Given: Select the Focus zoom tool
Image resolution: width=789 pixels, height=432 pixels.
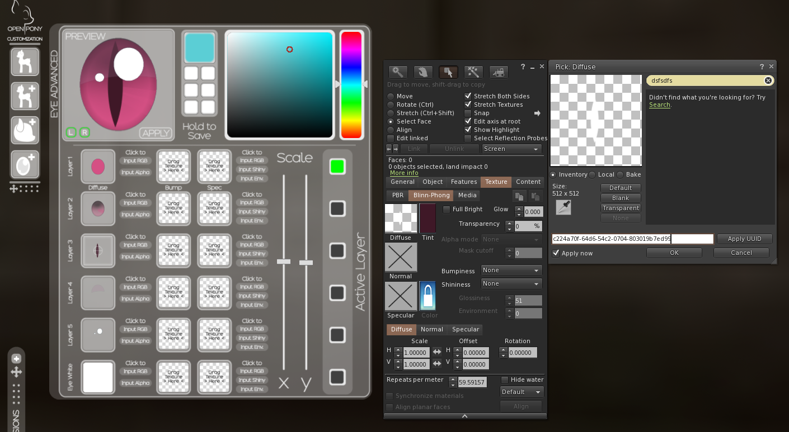Looking at the screenshot, I should (398, 72).
